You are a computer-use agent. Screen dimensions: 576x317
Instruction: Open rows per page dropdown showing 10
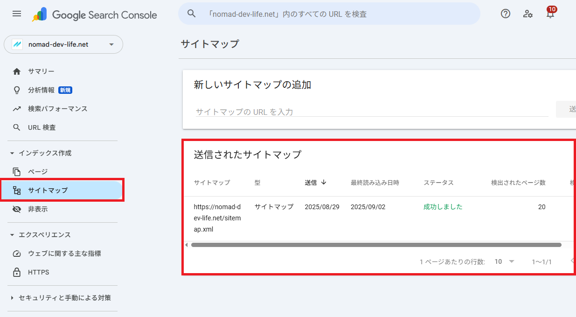pyautogui.click(x=504, y=261)
